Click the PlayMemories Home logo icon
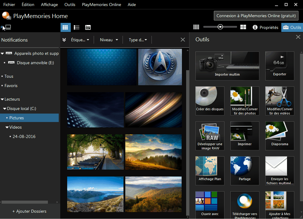Screen dimensions: 303x219 (x=6, y=16)
